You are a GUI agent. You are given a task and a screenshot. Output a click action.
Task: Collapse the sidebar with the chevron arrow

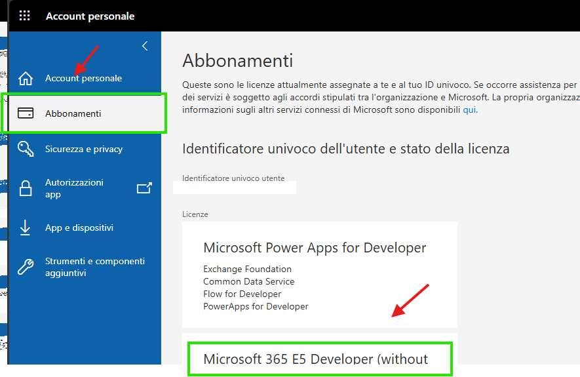click(145, 46)
